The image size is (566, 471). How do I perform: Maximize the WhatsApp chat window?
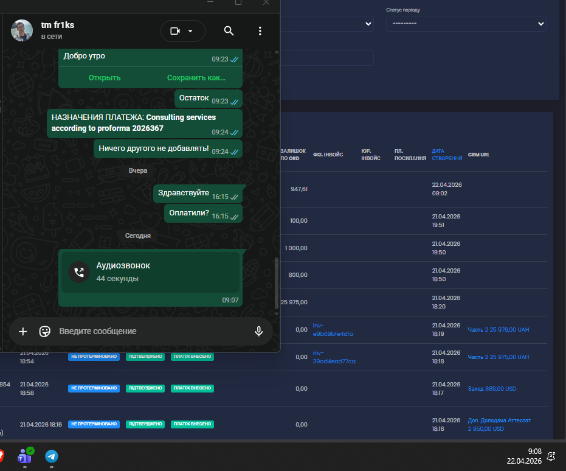[238, 2]
